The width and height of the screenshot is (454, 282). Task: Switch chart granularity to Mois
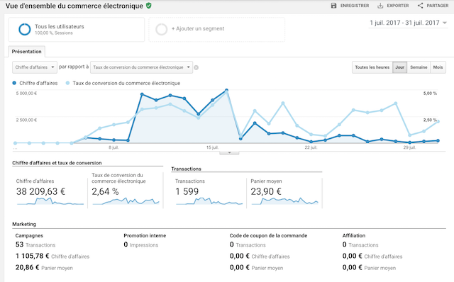(438, 67)
